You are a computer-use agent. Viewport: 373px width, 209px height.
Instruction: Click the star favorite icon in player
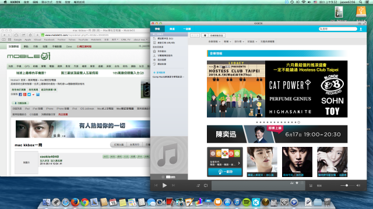click(x=297, y=183)
